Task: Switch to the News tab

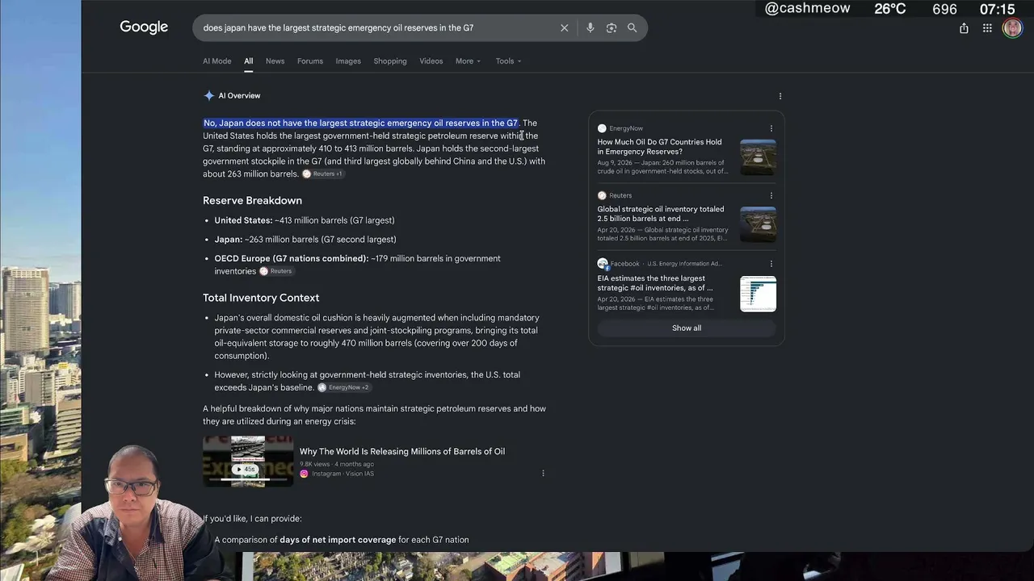Action: 275,61
